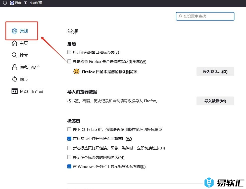Enable 总是检查 Firefox 是否是您的默认浏览器 checkbox
246x189 pixels.
(69, 61)
